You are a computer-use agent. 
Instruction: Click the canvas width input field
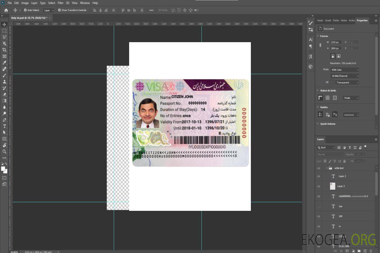[x=336, y=42]
